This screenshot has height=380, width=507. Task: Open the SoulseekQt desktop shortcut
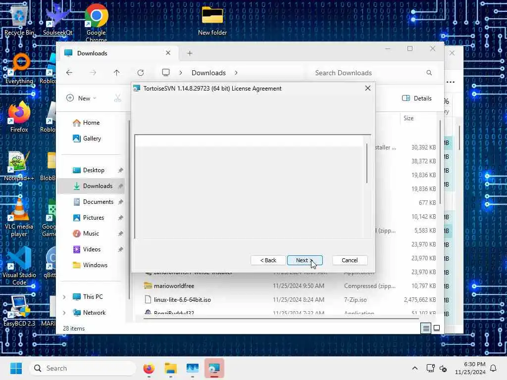[57, 19]
